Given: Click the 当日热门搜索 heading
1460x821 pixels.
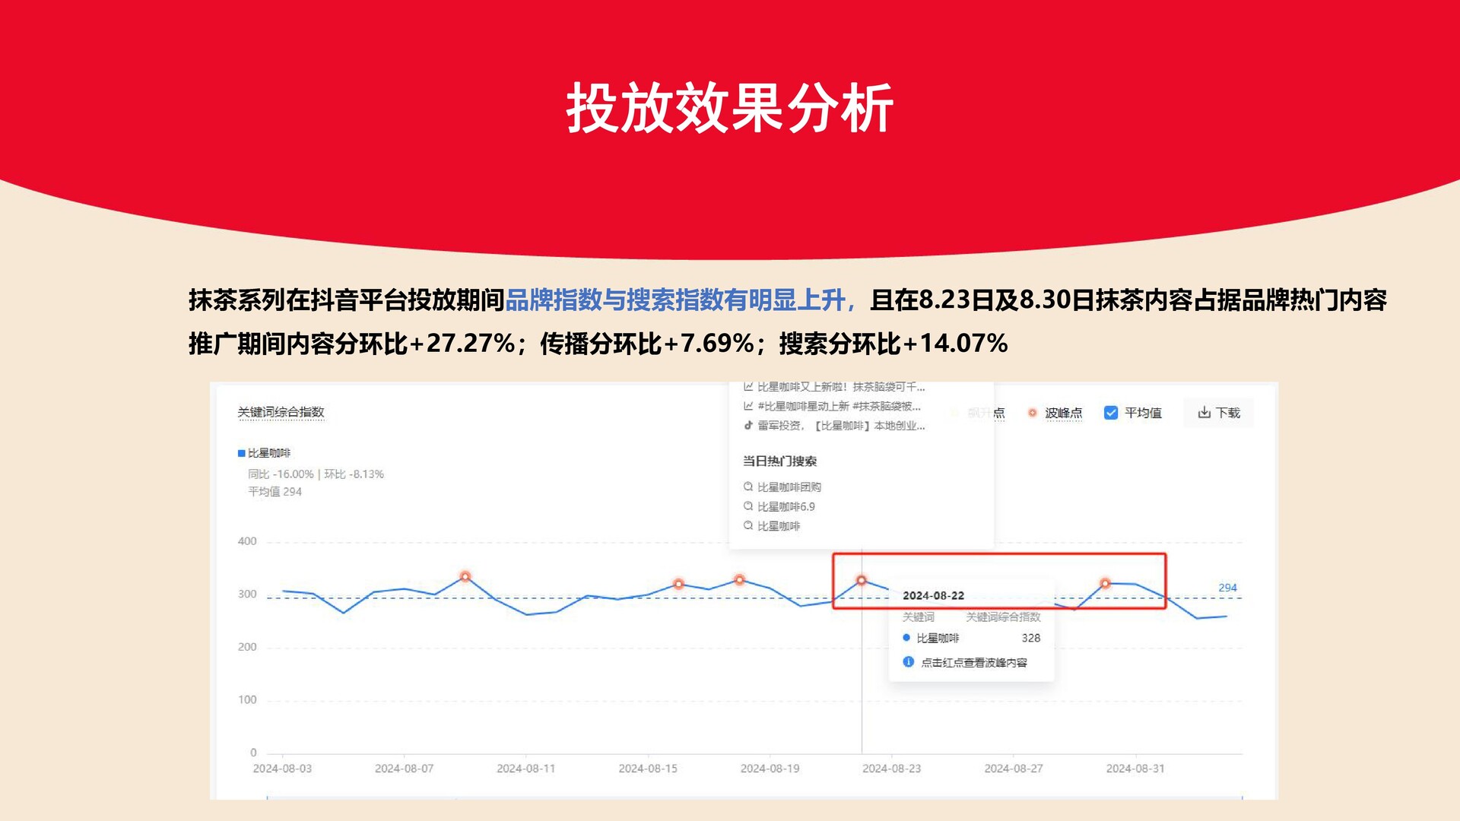Looking at the screenshot, I should point(779,461).
